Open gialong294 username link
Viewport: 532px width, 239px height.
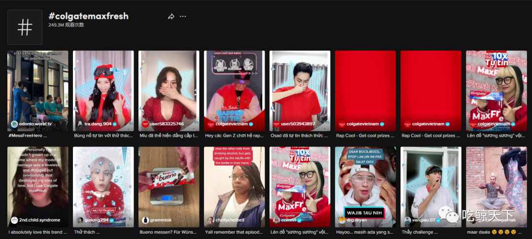point(97,220)
